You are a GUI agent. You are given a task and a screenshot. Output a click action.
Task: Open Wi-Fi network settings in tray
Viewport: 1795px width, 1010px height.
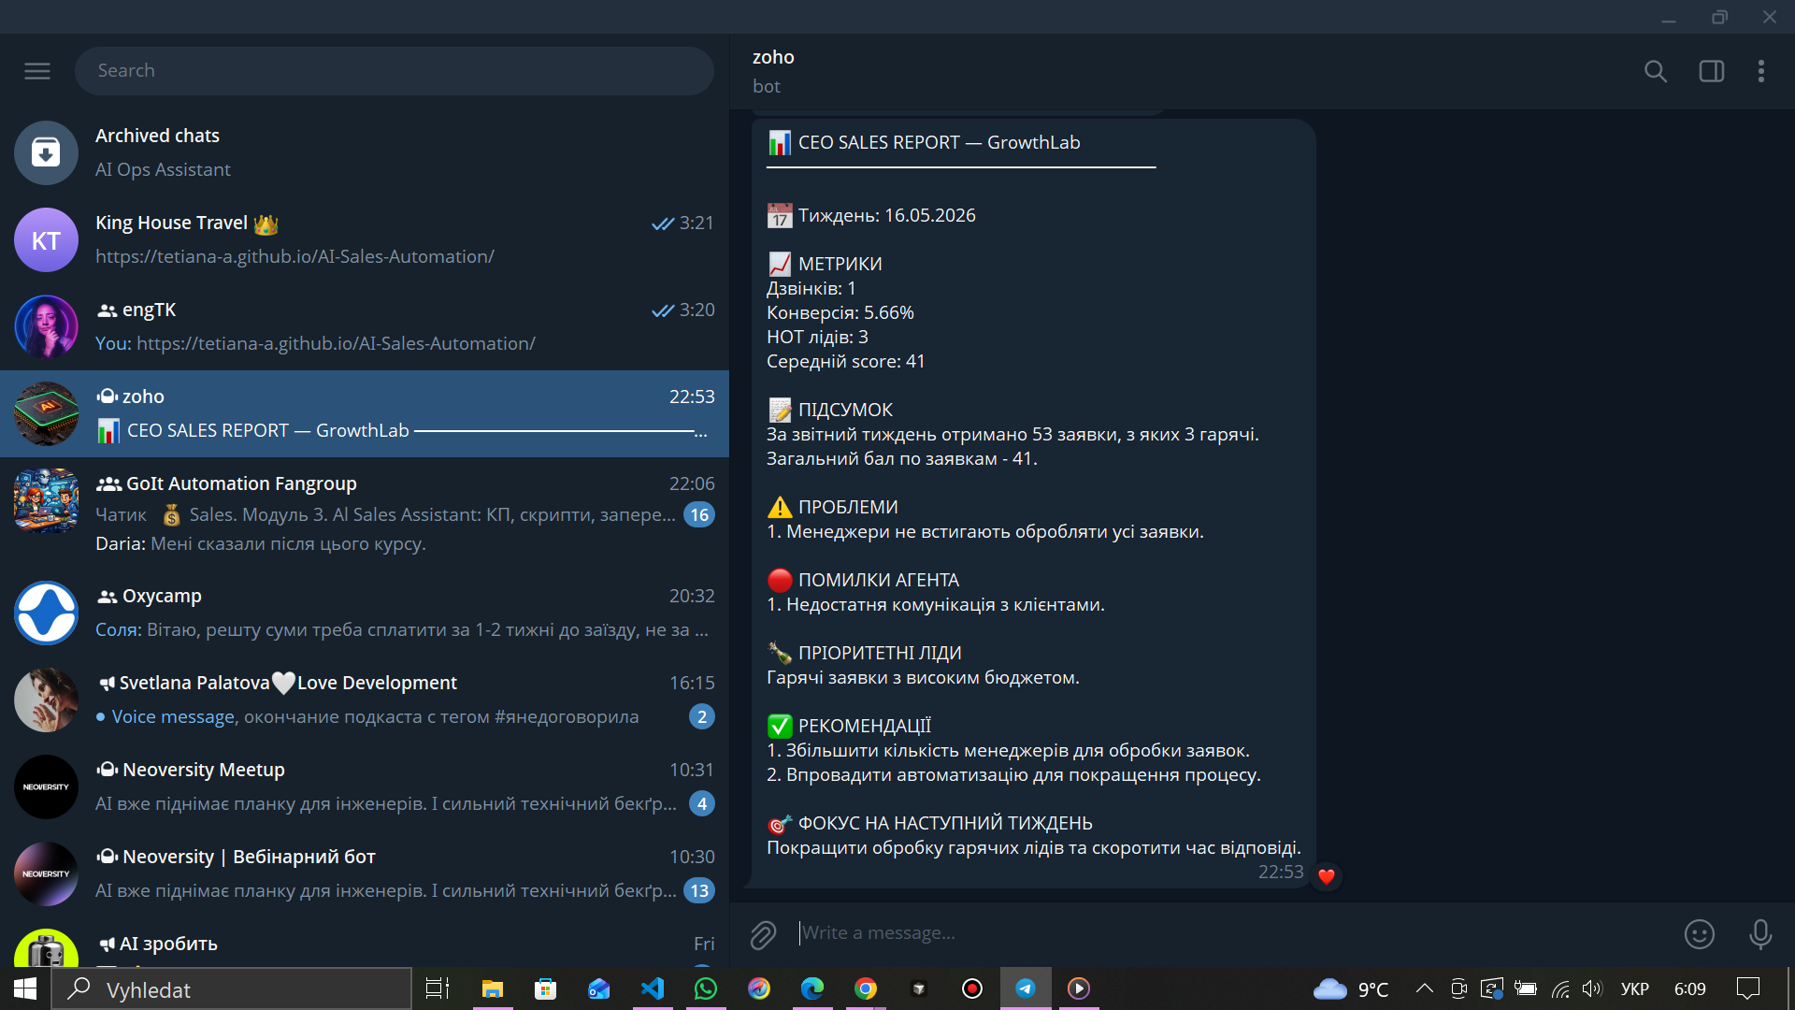click(1560, 988)
